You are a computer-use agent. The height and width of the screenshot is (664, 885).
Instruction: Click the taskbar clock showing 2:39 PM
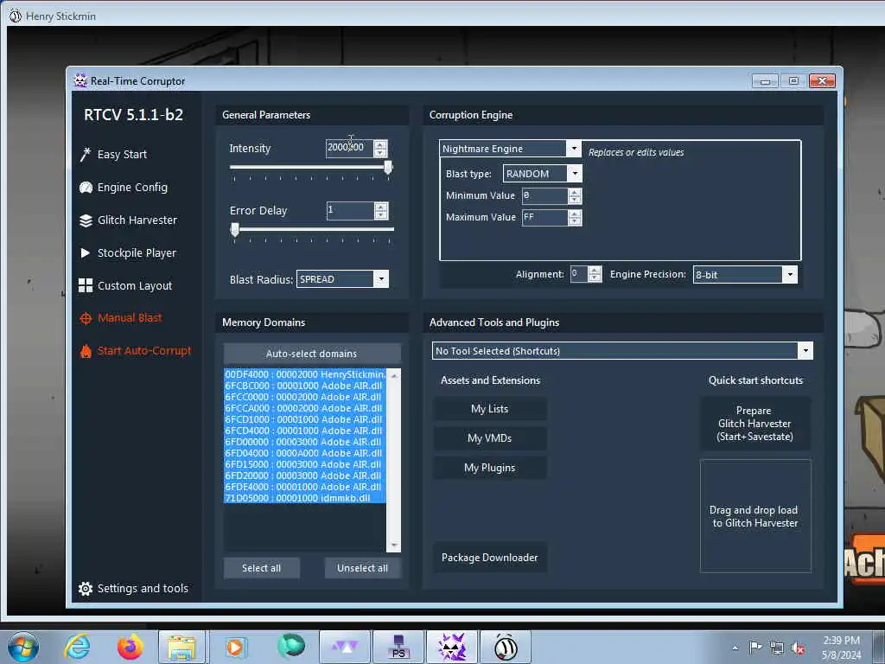pos(841,641)
